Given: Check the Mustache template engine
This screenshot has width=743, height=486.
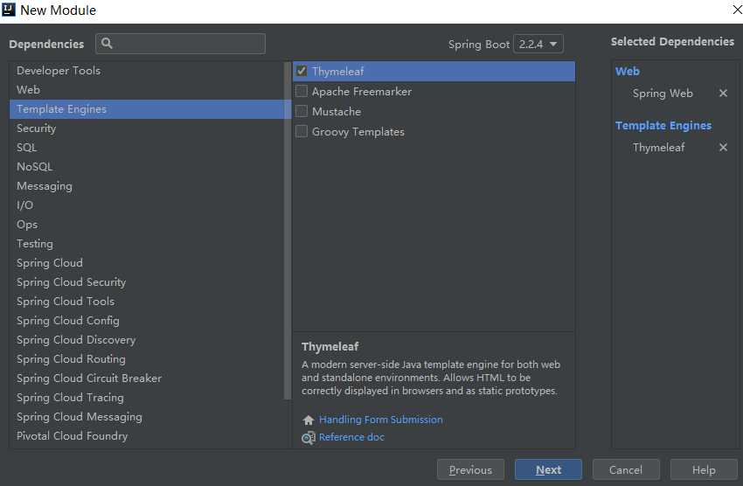Looking at the screenshot, I should pyautogui.click(x=302, y=112).
